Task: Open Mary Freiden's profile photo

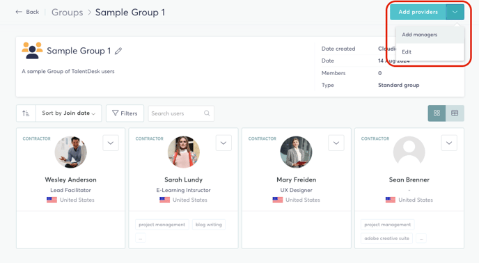Action: tap(297, 152)
